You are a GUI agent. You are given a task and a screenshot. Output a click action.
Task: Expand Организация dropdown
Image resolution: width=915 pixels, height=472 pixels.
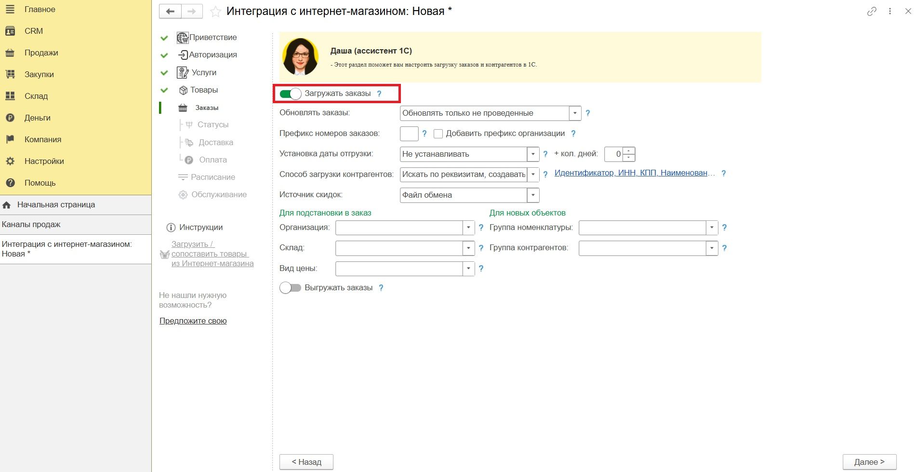point(468,228)
